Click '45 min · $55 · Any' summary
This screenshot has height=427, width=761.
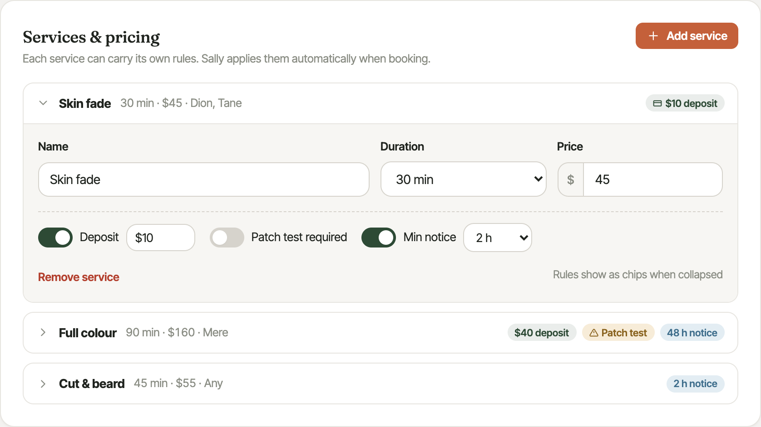[x=178, y=383]
